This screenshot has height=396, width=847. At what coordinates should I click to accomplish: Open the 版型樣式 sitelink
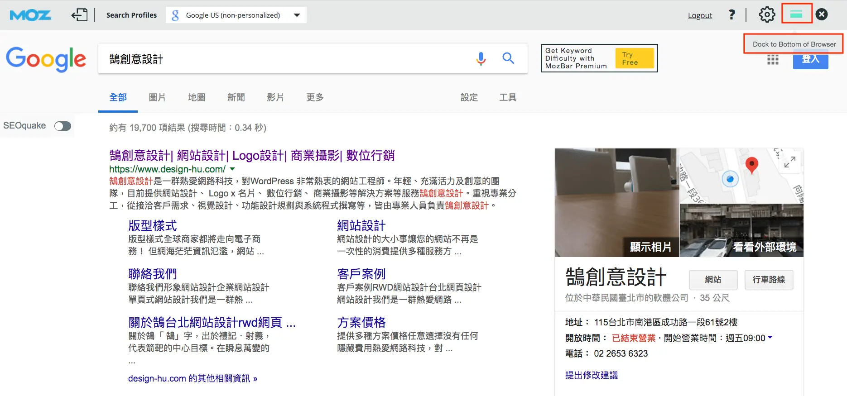tap(153, 225)
